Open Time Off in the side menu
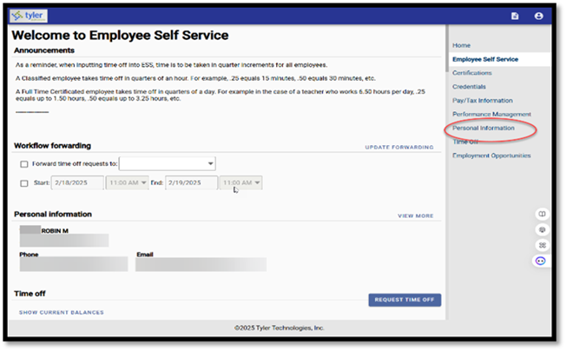This screenshot has width=566, height=351. pyautogui.click(x=465, y=142)
